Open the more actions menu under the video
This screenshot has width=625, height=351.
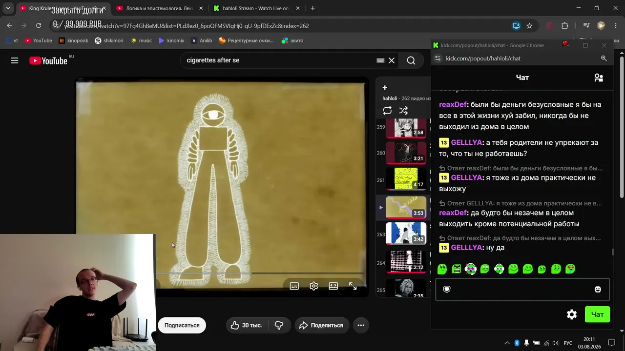361,325
